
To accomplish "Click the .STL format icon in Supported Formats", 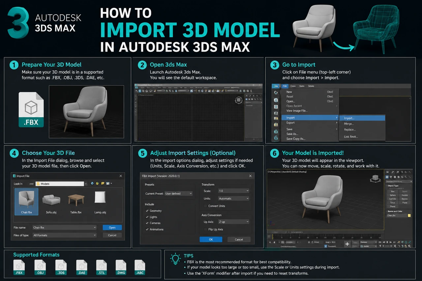I will pyautogui.click(x=102, y=267).
